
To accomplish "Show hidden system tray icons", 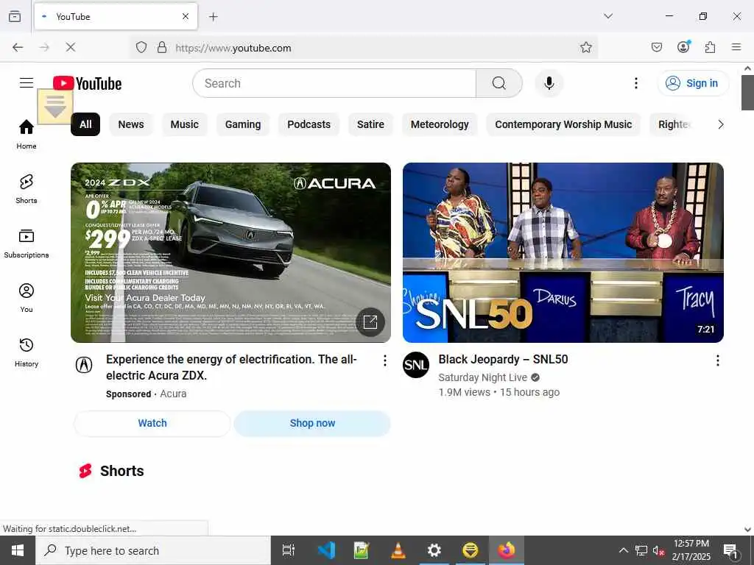I will (623, 550).
